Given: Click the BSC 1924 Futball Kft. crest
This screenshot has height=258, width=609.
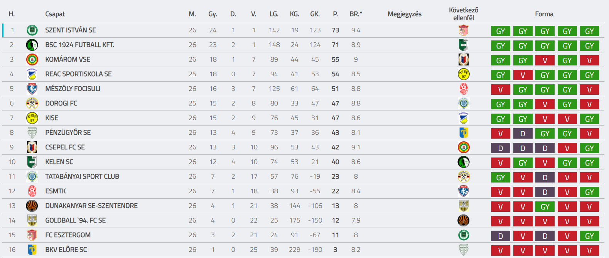Looking at the screenshot, I should (x=32, y=45).
